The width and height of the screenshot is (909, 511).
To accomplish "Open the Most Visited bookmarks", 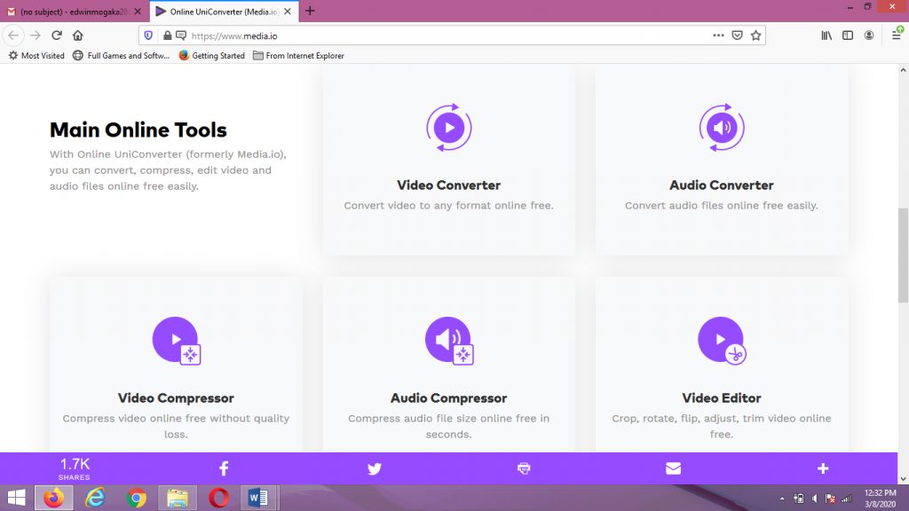I will click(36, 56).
